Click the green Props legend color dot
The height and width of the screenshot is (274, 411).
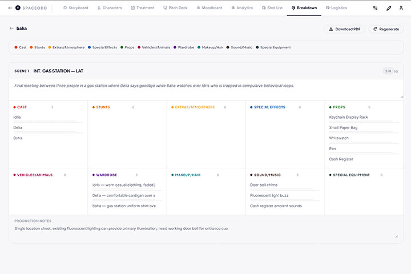point(122,47)
